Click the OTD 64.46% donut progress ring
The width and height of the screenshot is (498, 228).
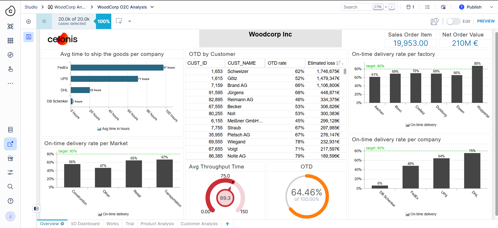click(307, 196)
